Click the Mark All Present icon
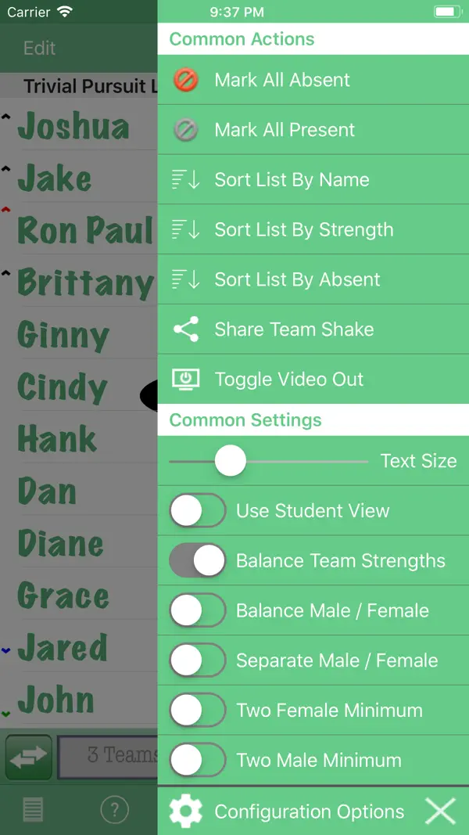Screen dimensions: 469x835 185,129
